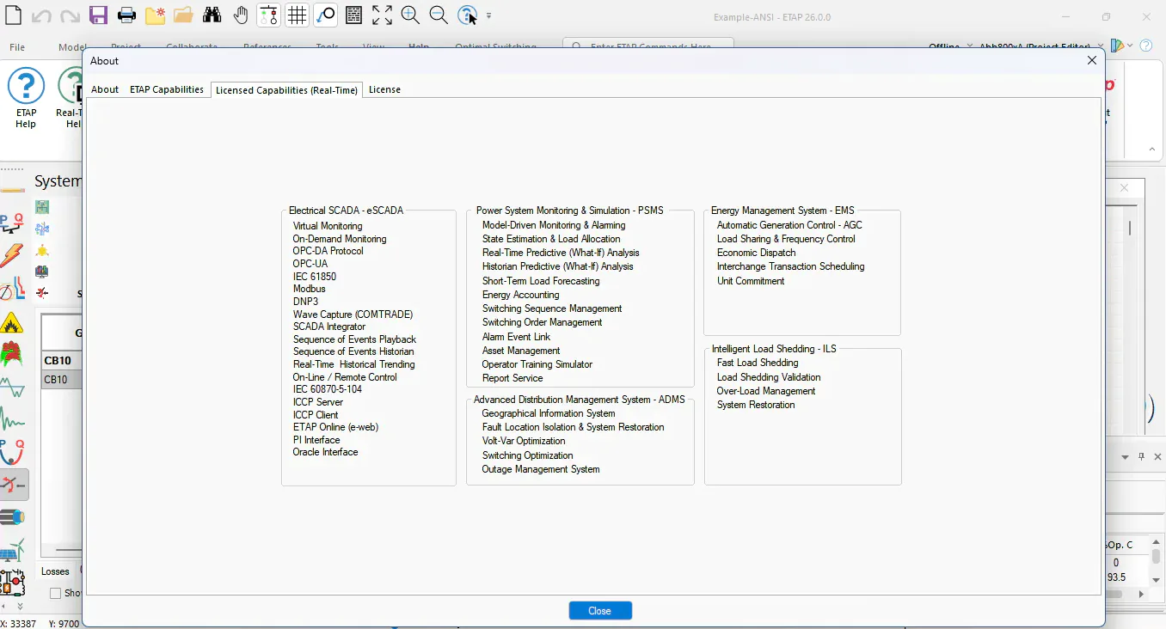Image resolution: width=1166 pixels, height=629 pixels.
Task: Click the 'OPC-UA' entry under eSCADA
Action: [x=310, y=264]
